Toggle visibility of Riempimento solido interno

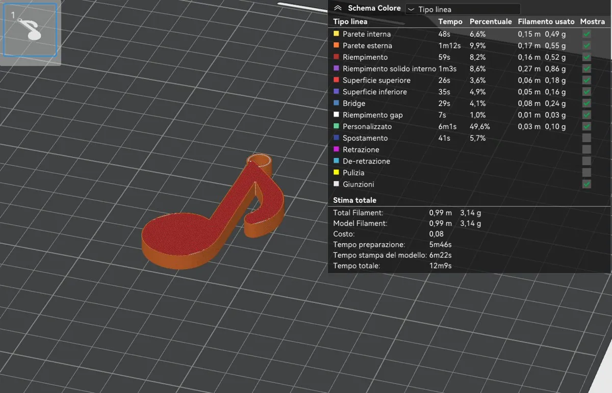pos(586,69)
